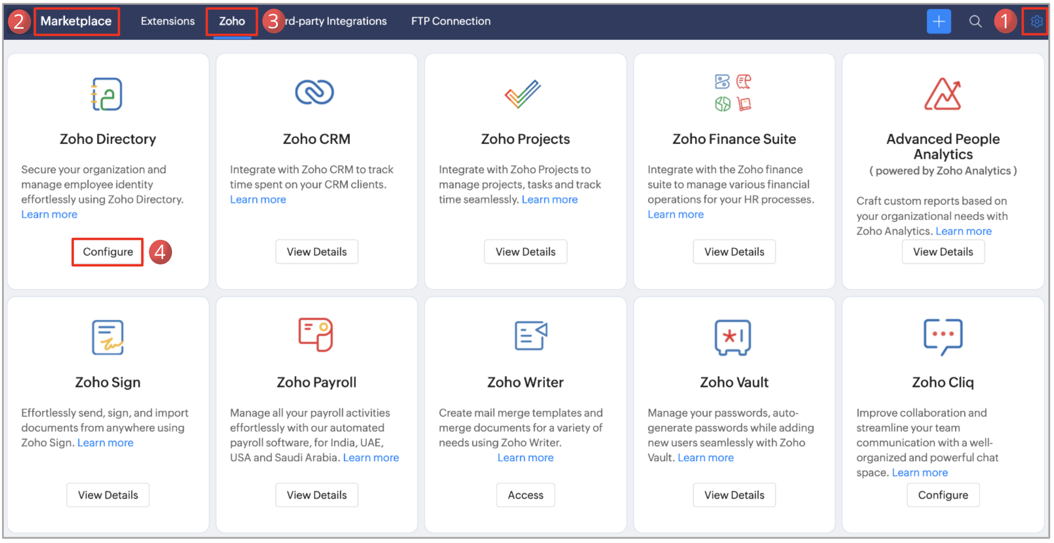Screen dimensions: 1054x543
Task: Click the Zoho Projects checkmark icon
Action: (x=523, y=94)
